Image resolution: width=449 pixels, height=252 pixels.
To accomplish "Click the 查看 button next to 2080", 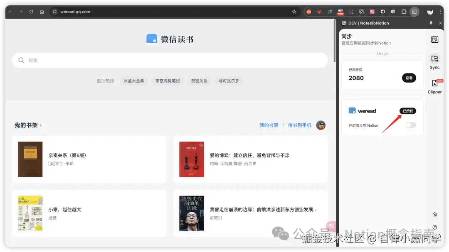I will coord(409,78).
